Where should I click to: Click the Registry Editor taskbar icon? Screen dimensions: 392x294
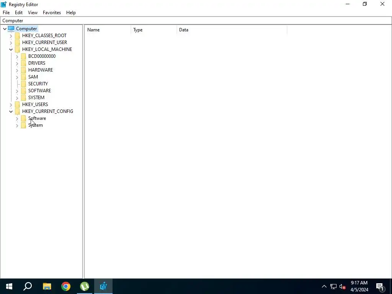click(103, 286)
